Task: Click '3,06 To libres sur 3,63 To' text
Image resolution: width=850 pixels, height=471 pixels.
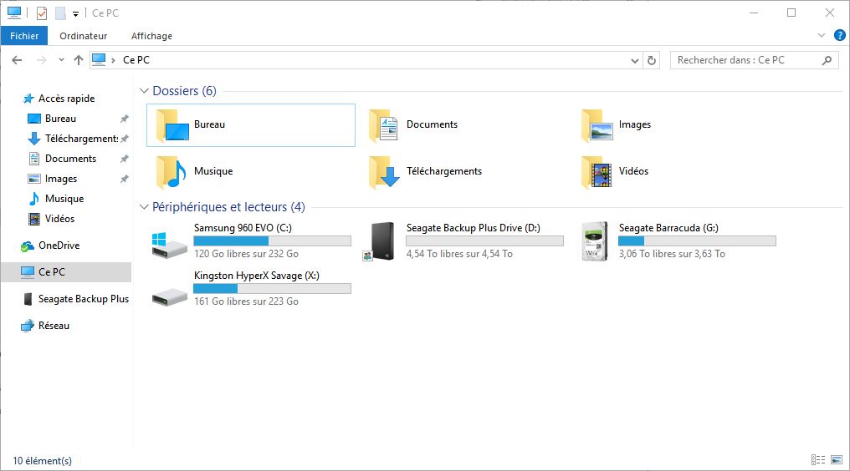Action: pos(672,254)
